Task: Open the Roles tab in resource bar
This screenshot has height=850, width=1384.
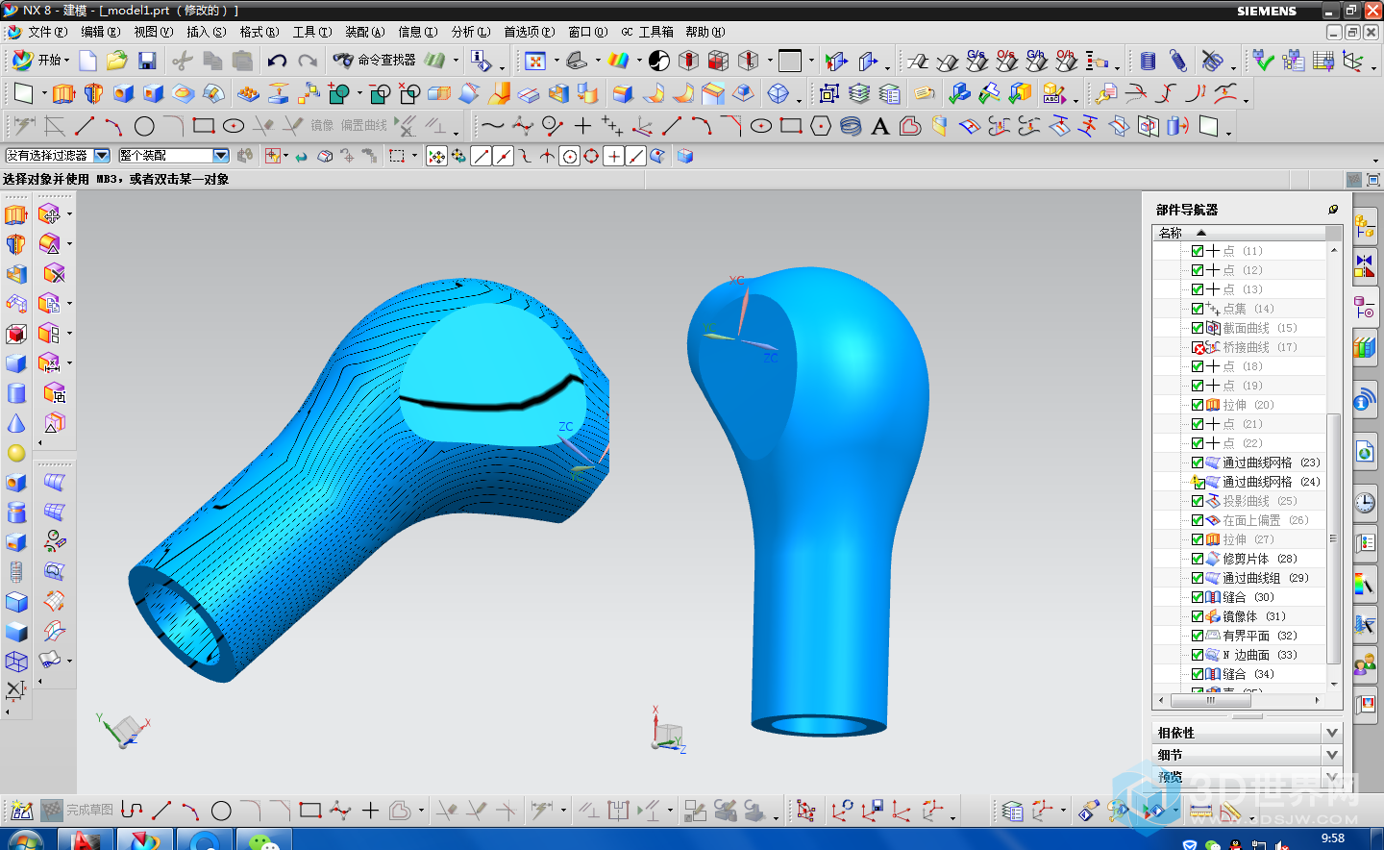Action: (1365, 663)
